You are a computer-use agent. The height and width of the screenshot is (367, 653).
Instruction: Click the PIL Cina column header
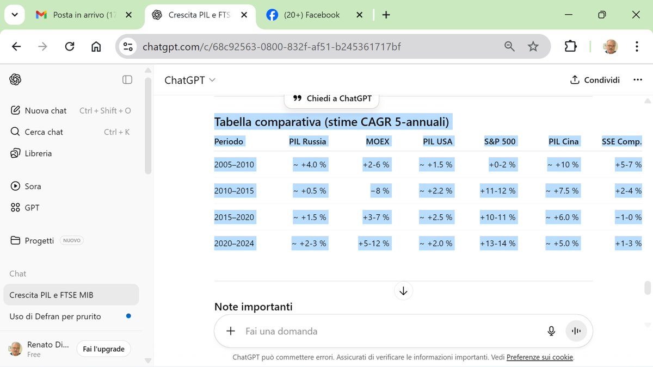coord(564,141)
